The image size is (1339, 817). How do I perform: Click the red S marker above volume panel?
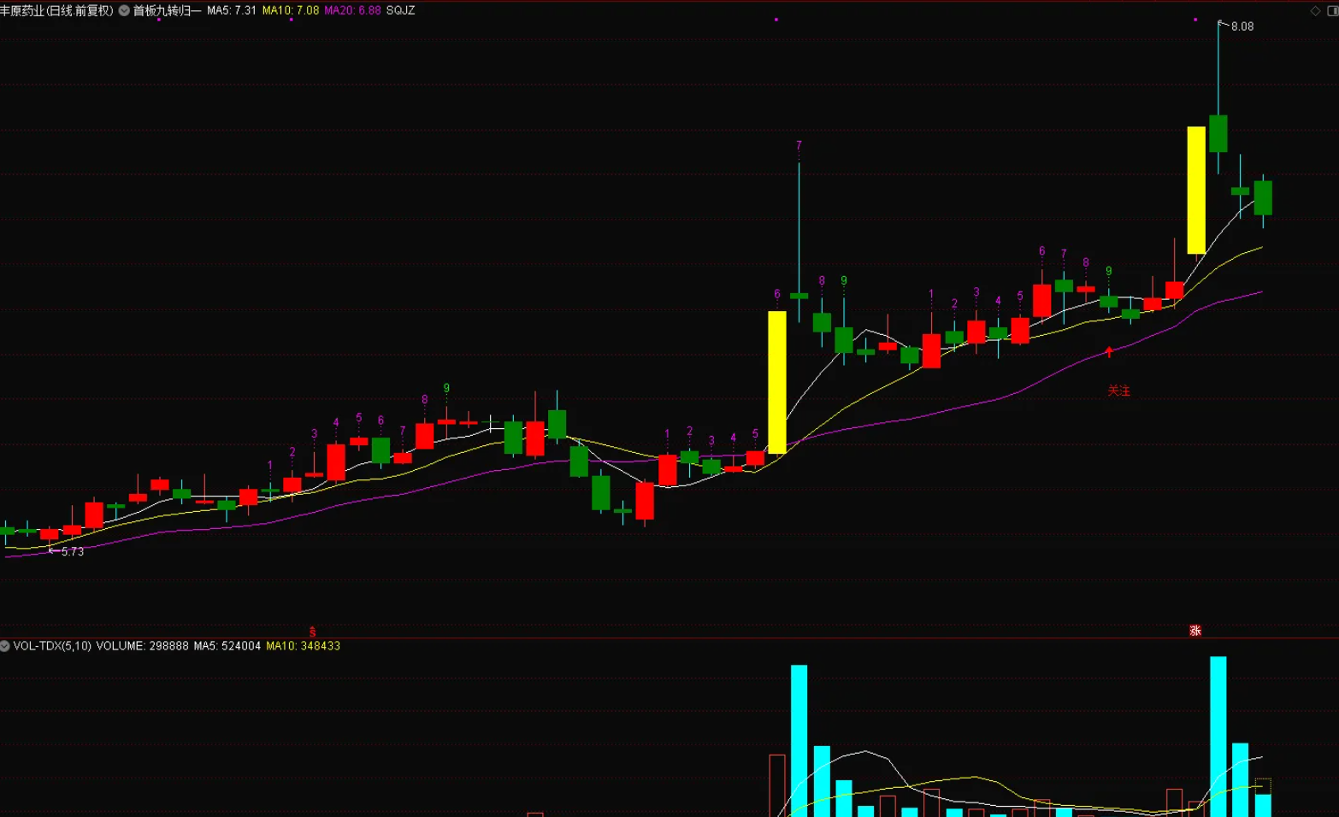(x=312, y=632)
